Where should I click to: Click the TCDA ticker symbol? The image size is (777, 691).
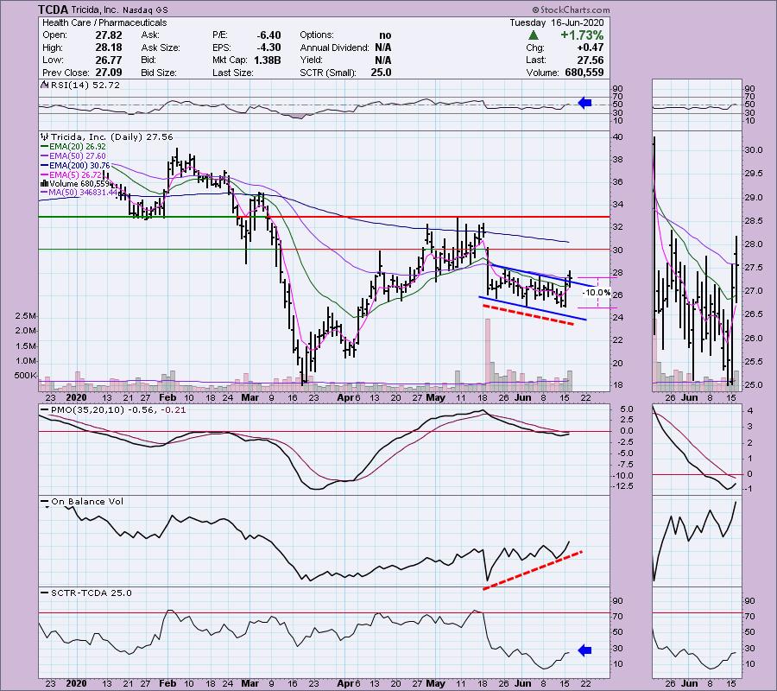pyautogui.click(x=54, y=10)
